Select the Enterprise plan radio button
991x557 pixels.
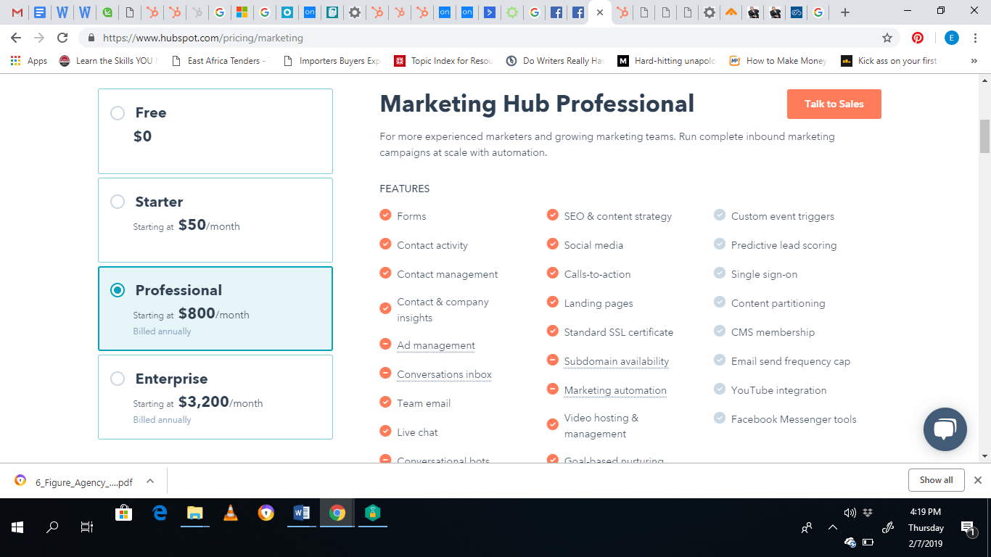[118, 379]
